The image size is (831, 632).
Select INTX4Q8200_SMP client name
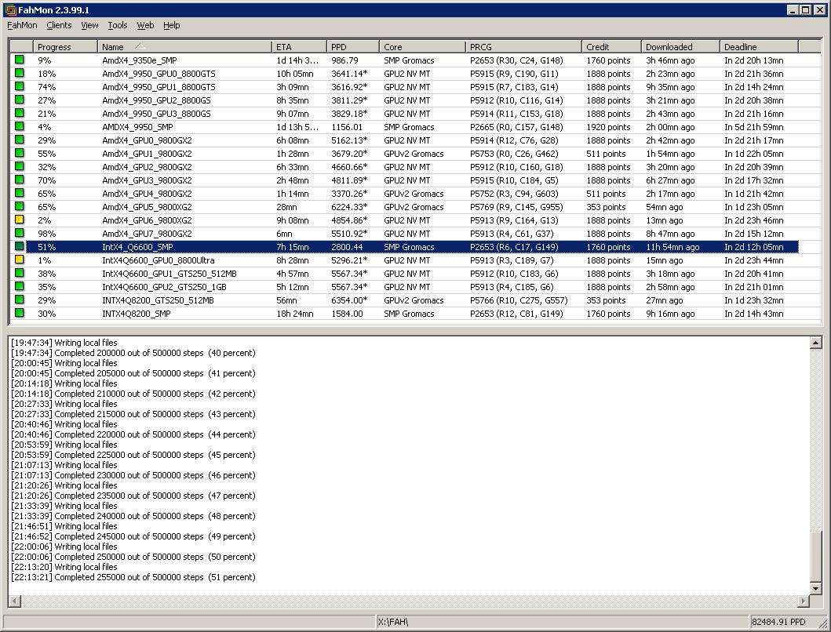tap(137, 314)
